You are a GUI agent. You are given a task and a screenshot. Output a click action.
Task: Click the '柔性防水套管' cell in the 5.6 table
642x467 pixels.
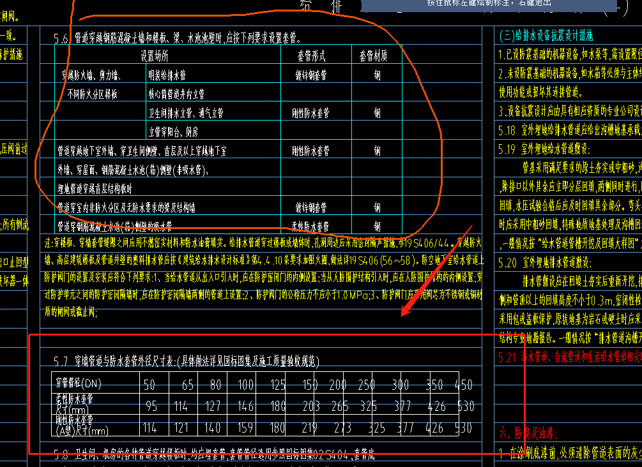pyautogui.click(x=310, y=226)
